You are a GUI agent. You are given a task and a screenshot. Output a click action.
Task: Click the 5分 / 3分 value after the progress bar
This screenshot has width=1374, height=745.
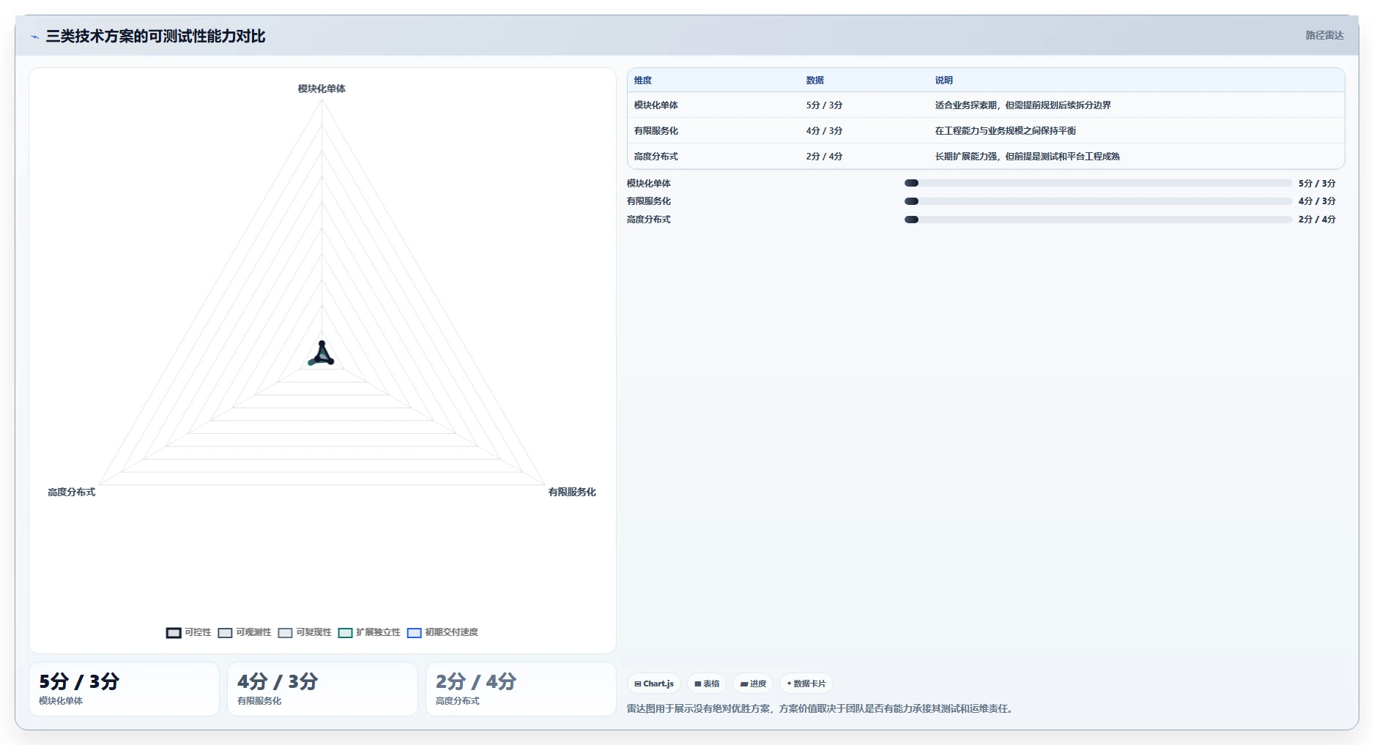coord(1317,184)
